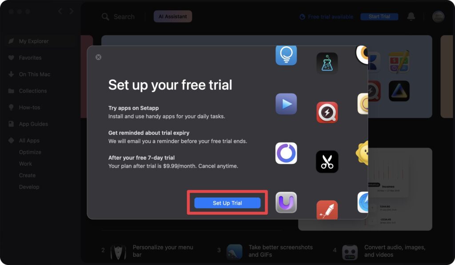
Task: Select the red lightning magnifier app icon
Action: pyautogui.click(x=327, y=112)
